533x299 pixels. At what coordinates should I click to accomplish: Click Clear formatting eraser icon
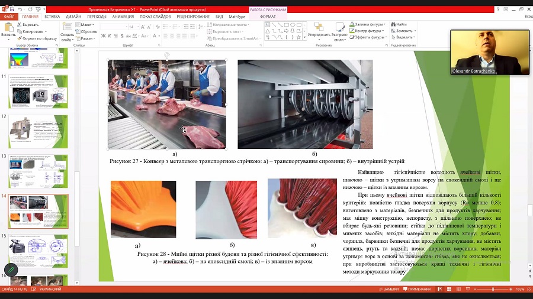click(x=158, y=27)
